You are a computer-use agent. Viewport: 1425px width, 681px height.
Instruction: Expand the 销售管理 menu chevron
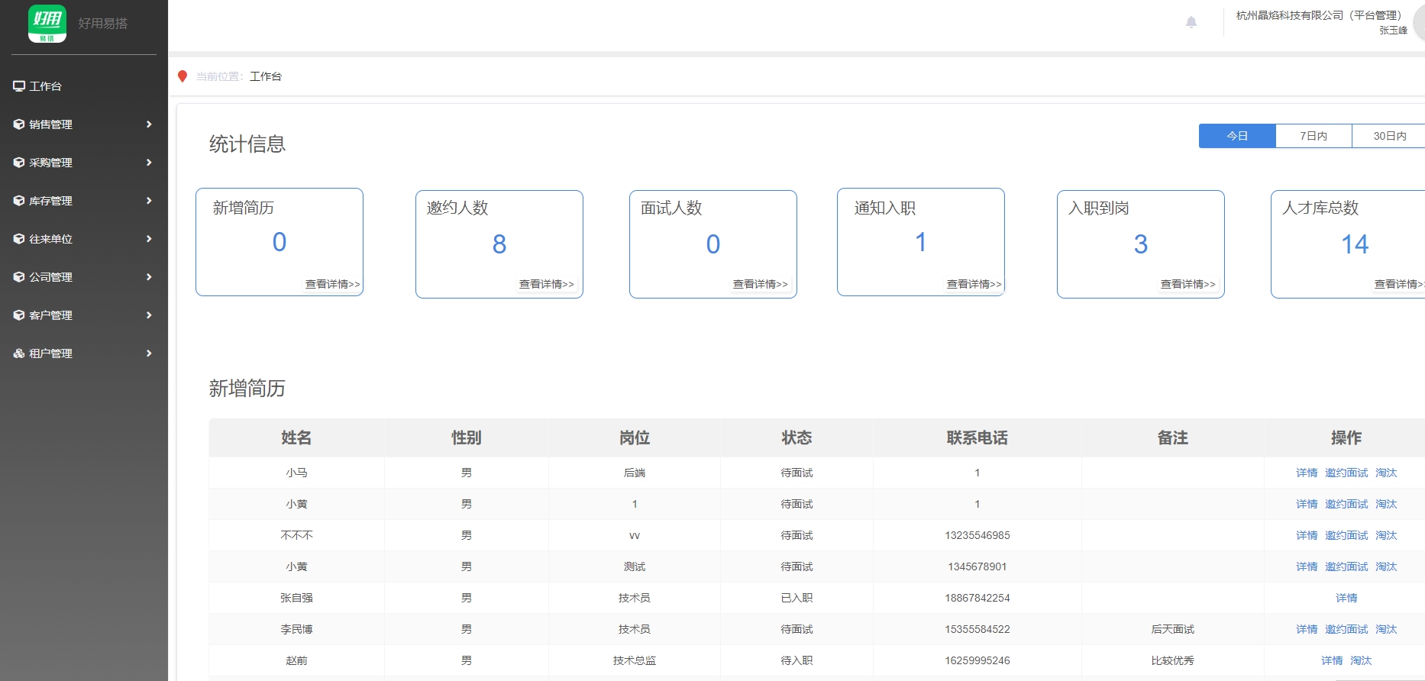pyautogui.click(x=149, y=124)
